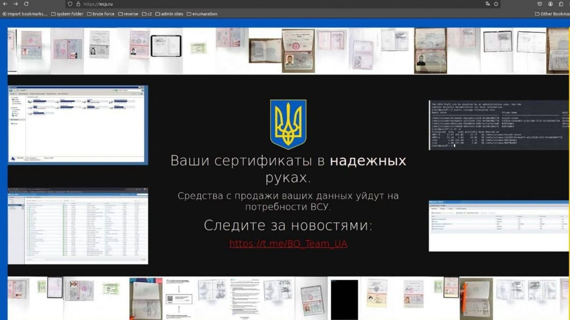The width and height of the screenshot is (570, 320).
Task: Open the sidebar panel icon
Action: (561, 4)
